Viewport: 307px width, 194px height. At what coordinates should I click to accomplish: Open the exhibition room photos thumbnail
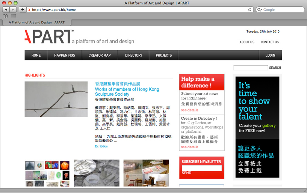click(146, 173)
